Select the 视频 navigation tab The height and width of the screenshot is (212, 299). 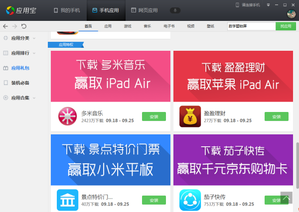pos(191,26)
